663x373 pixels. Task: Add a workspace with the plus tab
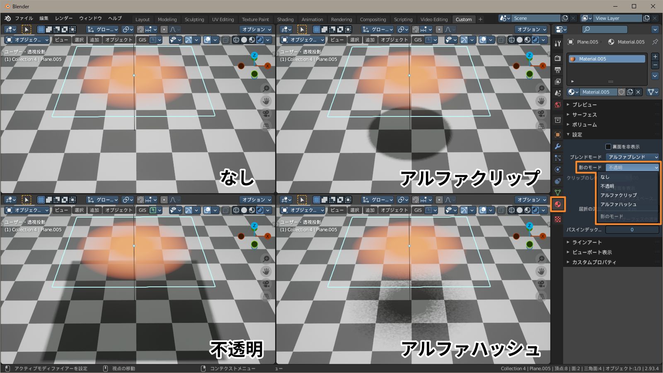480,19
